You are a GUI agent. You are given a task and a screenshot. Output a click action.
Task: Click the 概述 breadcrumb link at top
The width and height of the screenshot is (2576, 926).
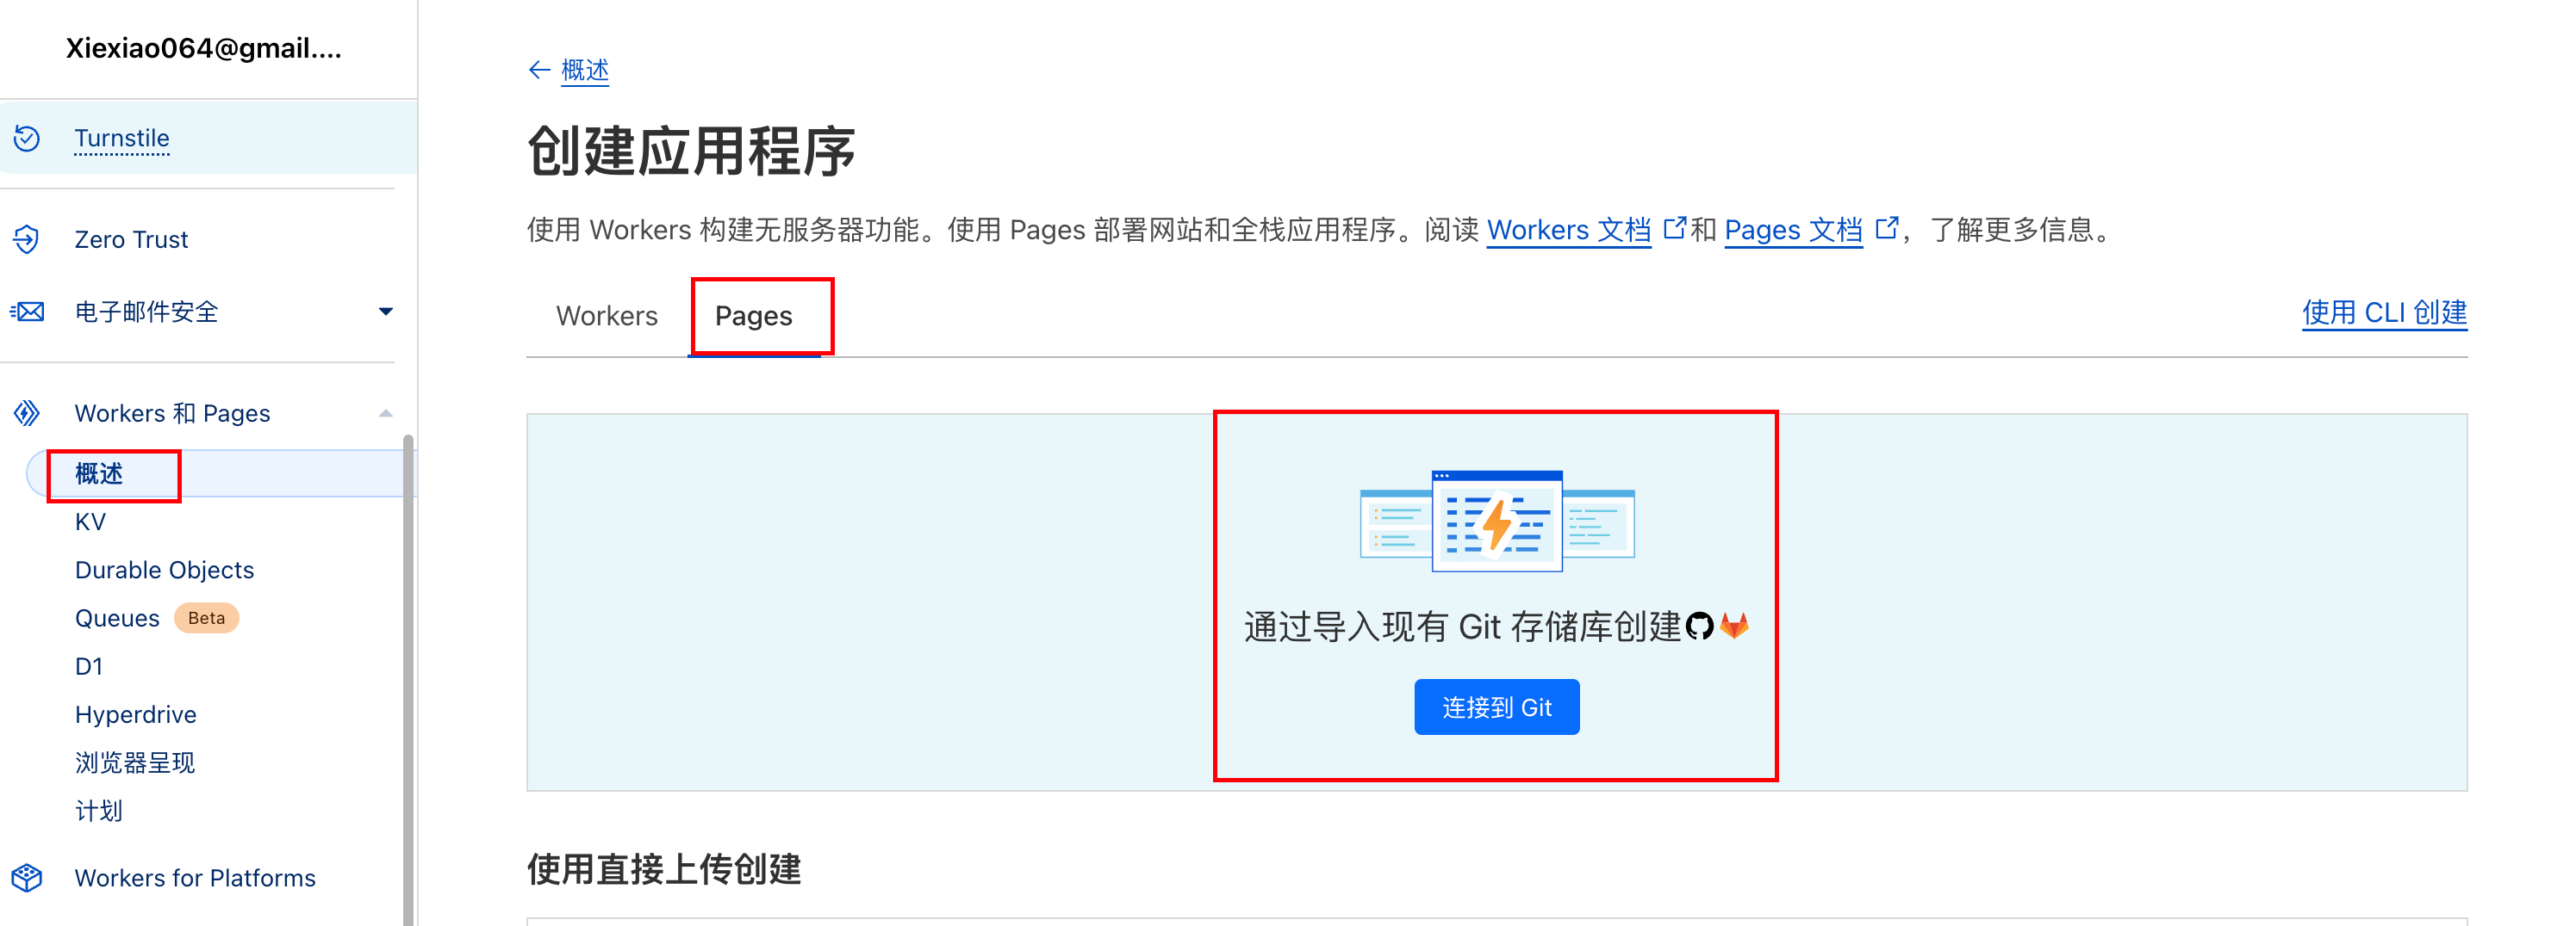point(585,70)
